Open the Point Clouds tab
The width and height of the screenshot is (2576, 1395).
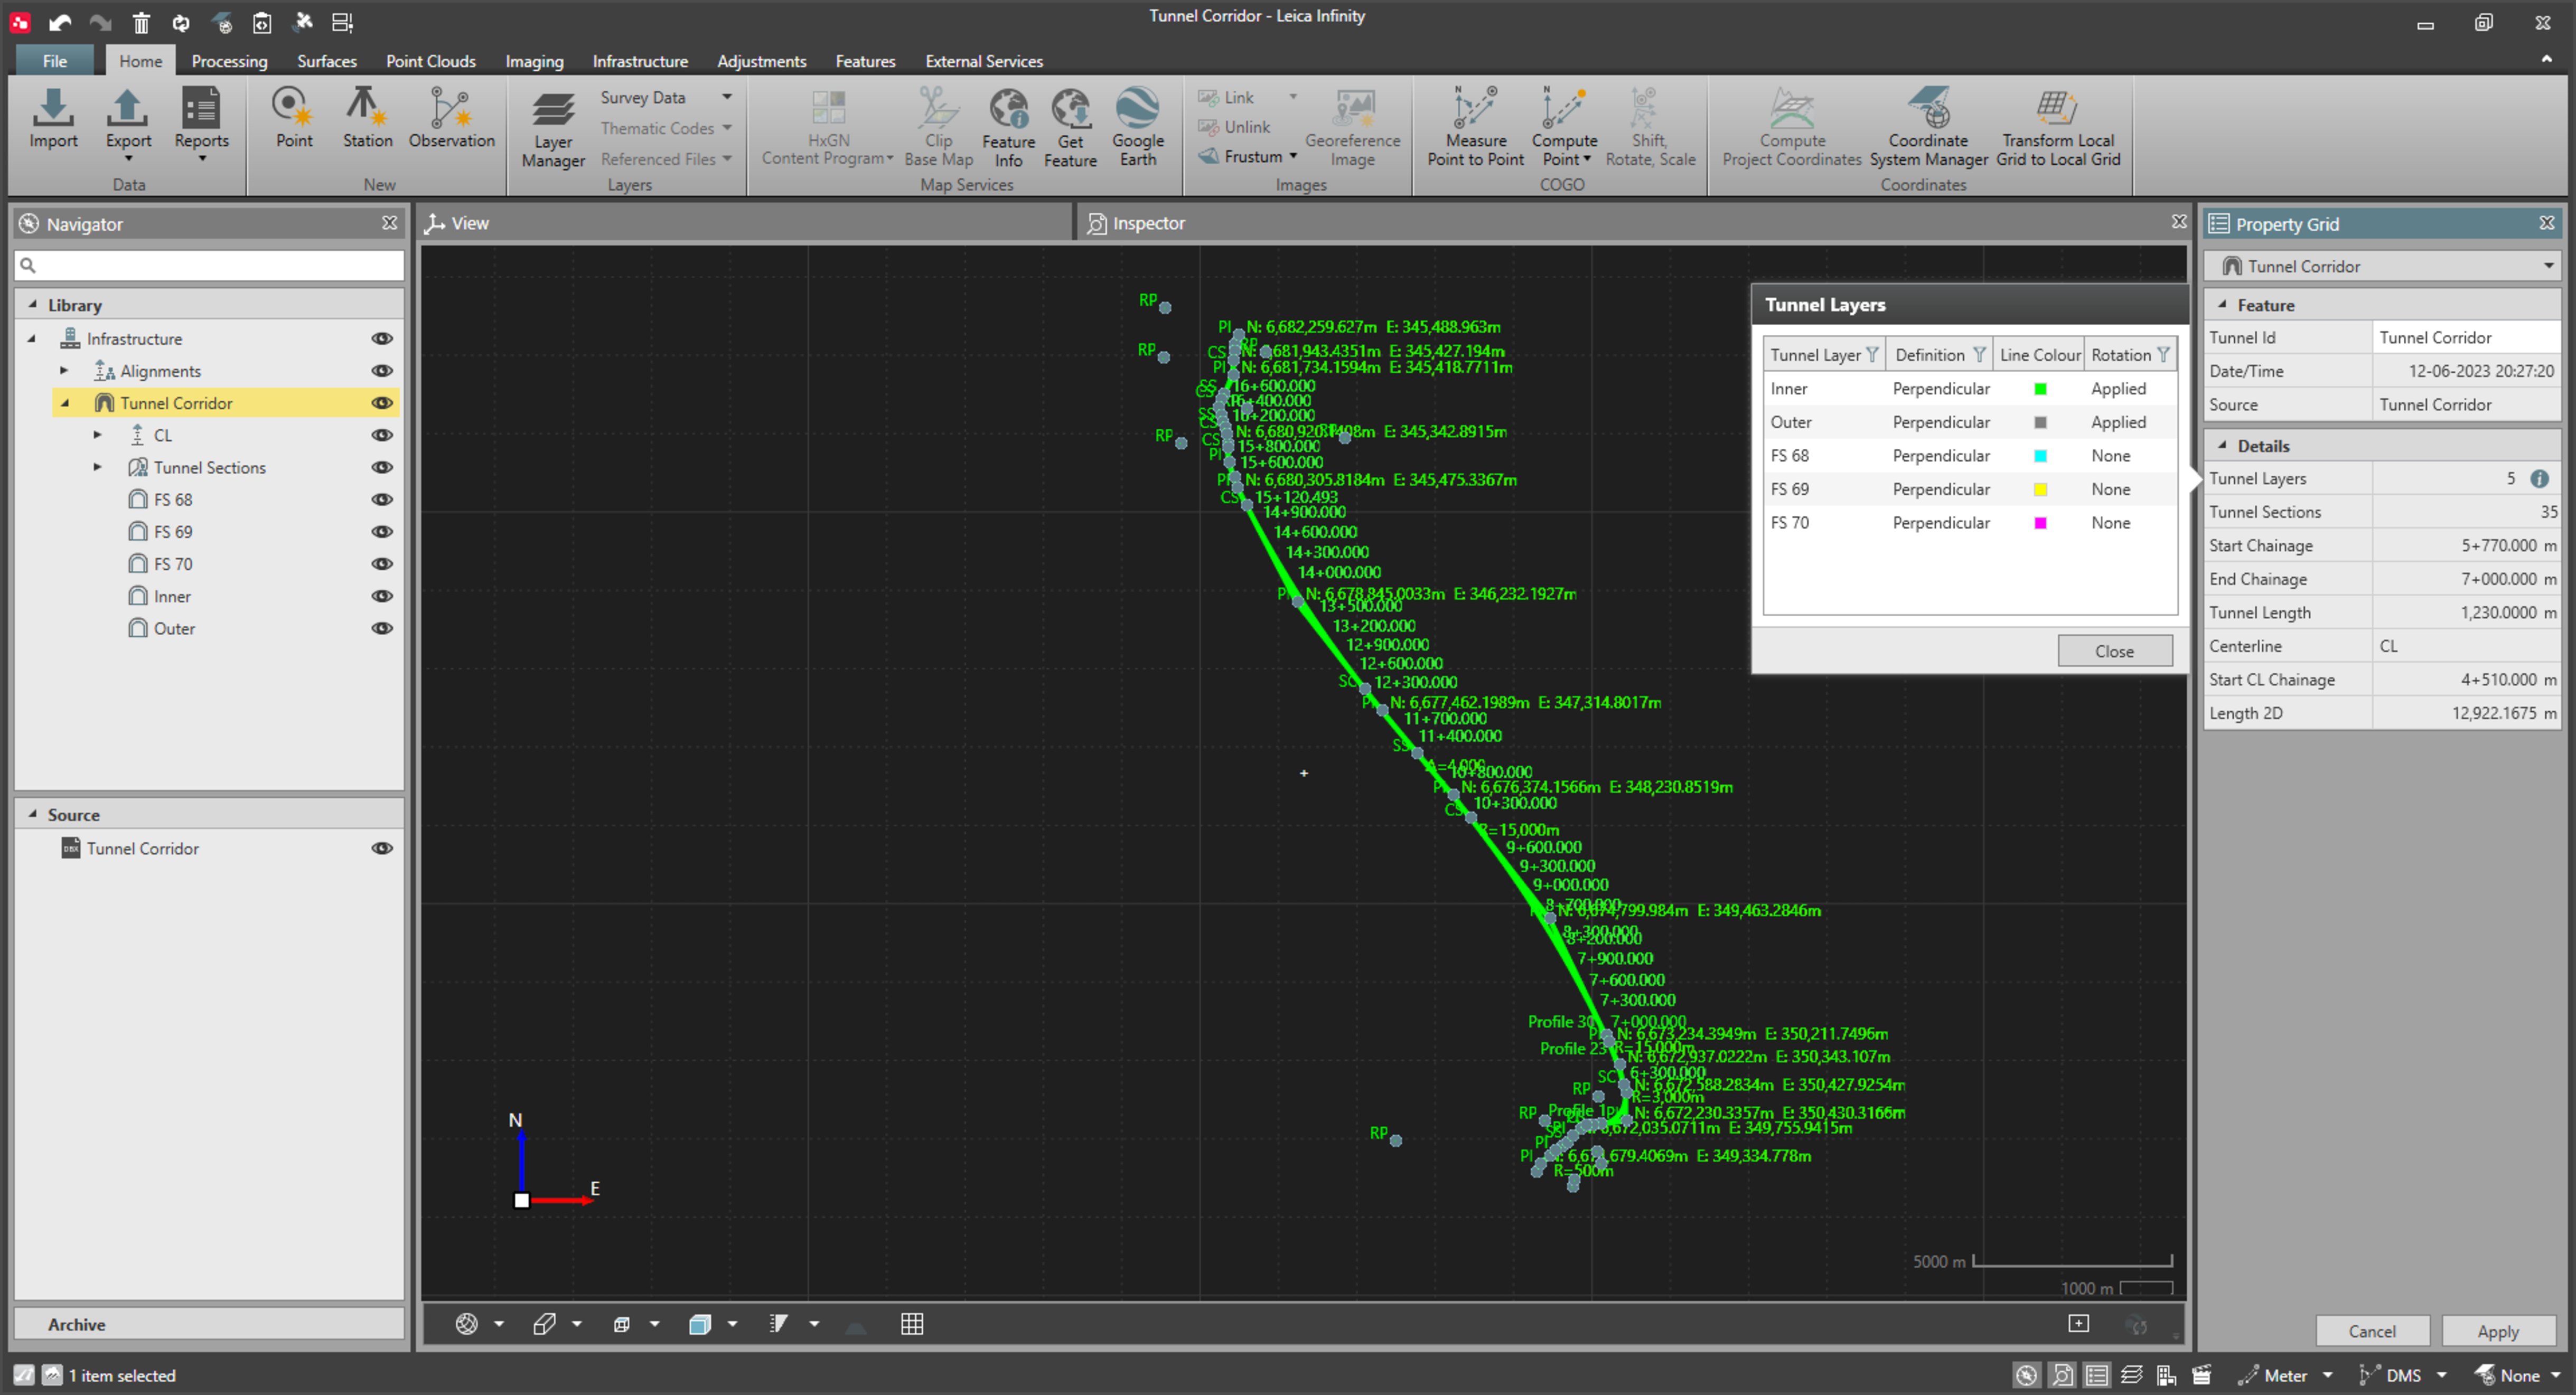[430, 61]
